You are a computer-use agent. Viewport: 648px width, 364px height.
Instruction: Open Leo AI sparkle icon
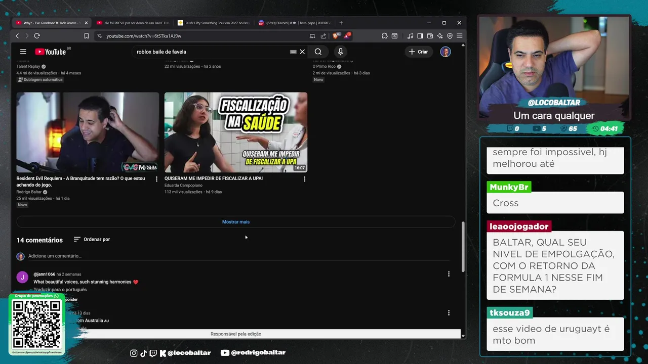[x=440, y=36]
